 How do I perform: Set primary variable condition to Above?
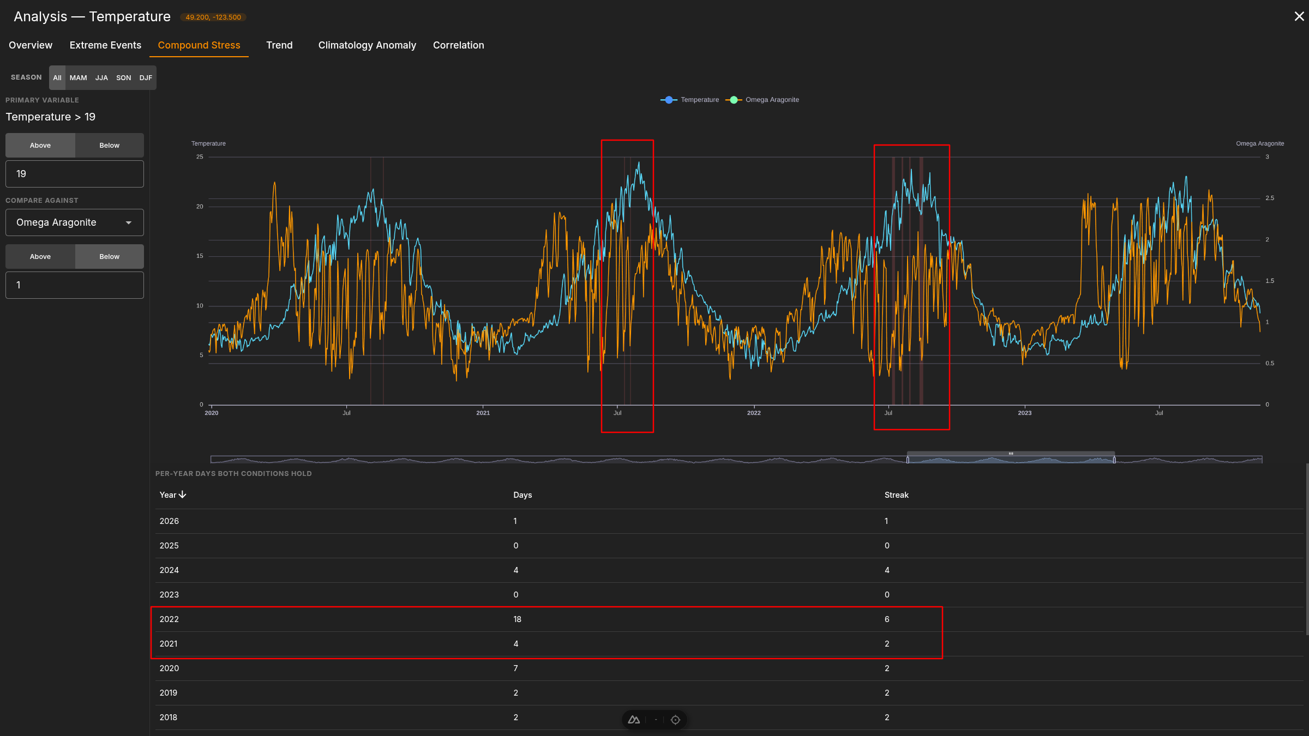(40, 146)
